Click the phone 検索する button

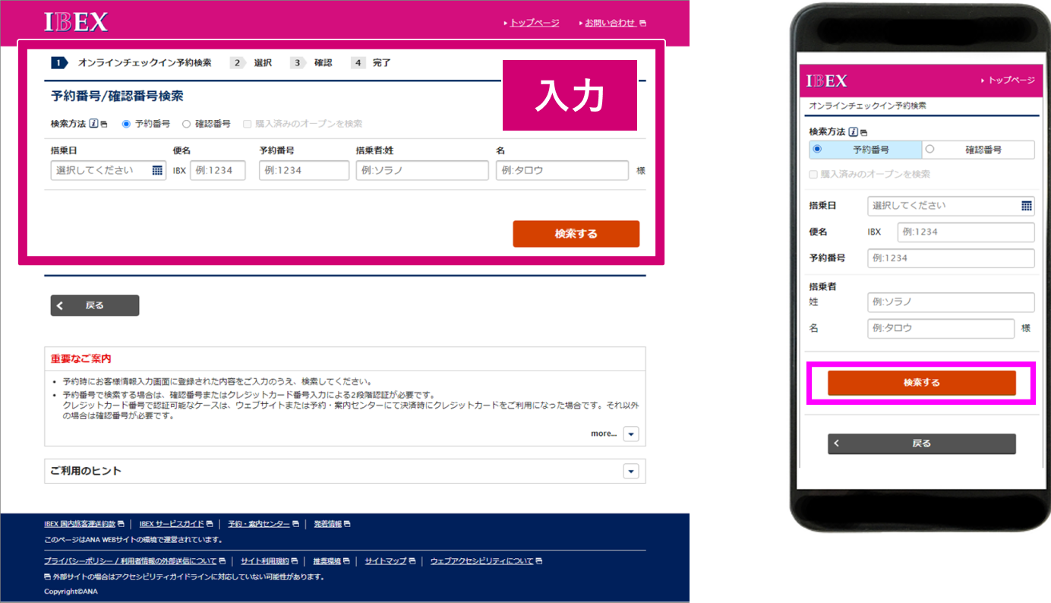coord(921,383)
